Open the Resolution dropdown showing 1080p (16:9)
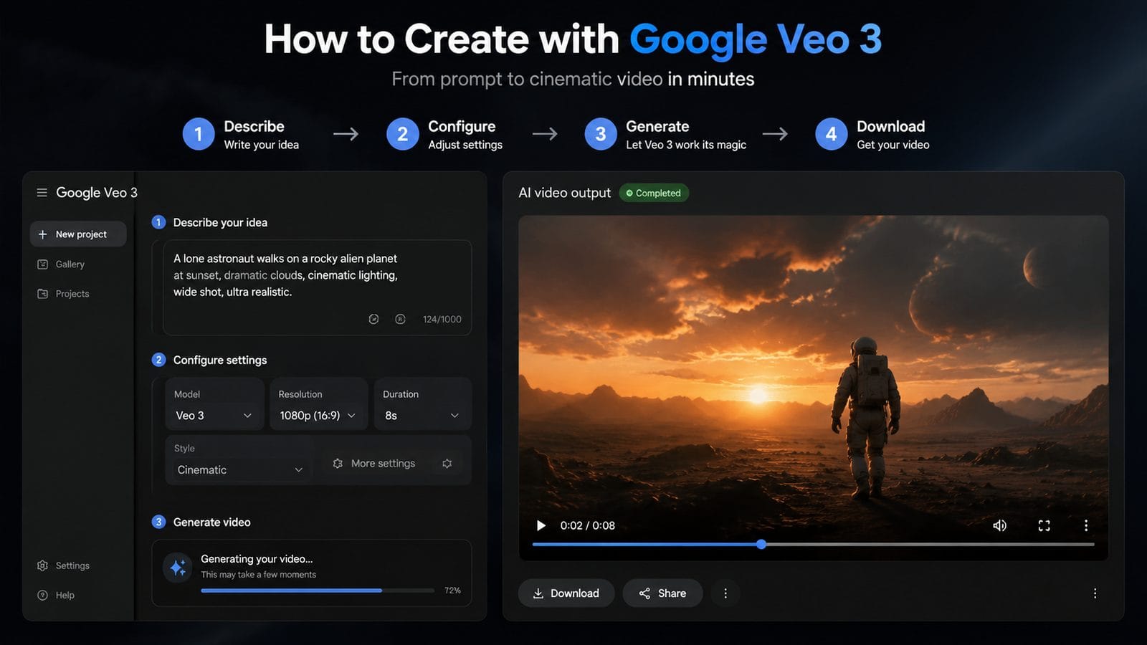 coord(318,404)
